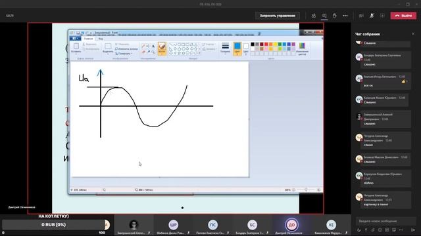Switch to the Вид tab in Paint
This screenshot has height=236, width=421.
coord(101,39)
